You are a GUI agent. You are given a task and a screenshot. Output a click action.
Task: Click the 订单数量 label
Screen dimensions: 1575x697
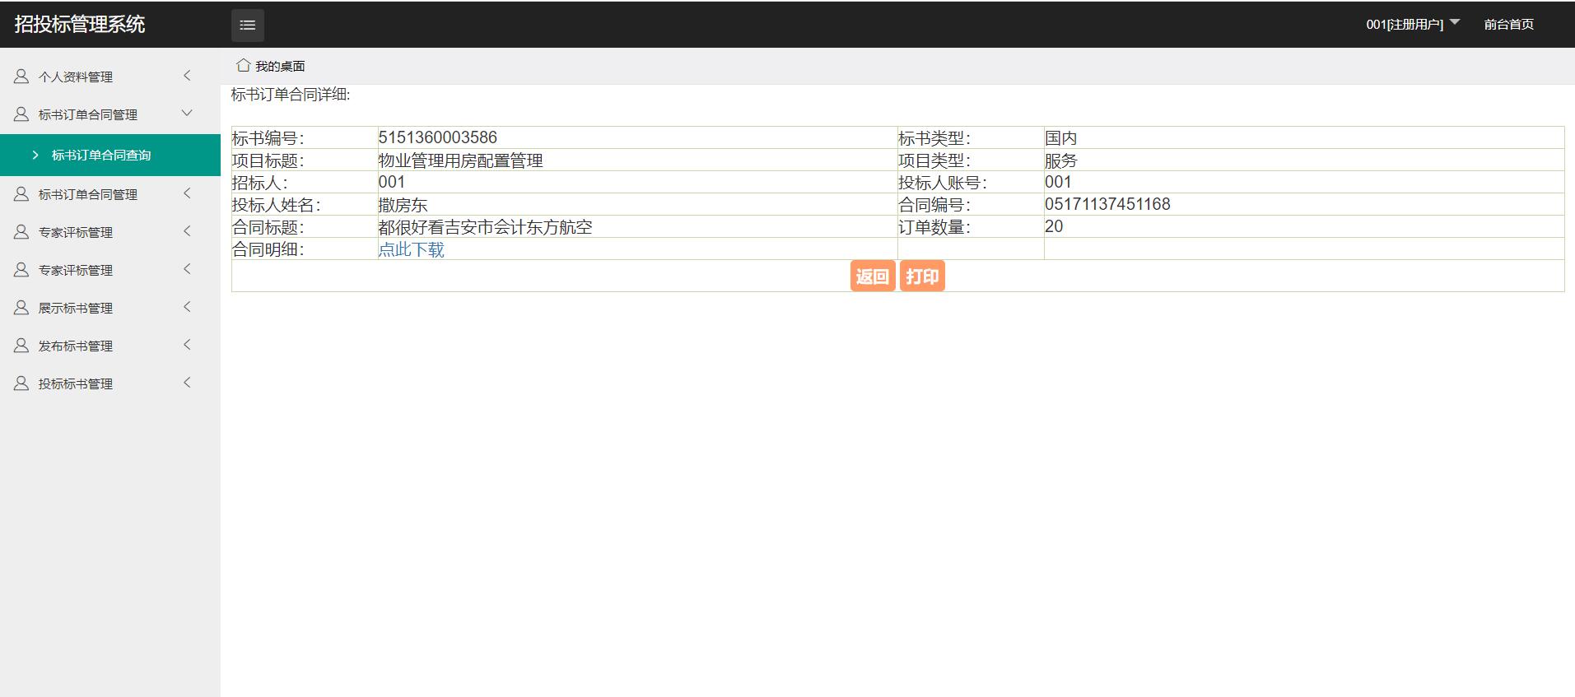[934, 227]
